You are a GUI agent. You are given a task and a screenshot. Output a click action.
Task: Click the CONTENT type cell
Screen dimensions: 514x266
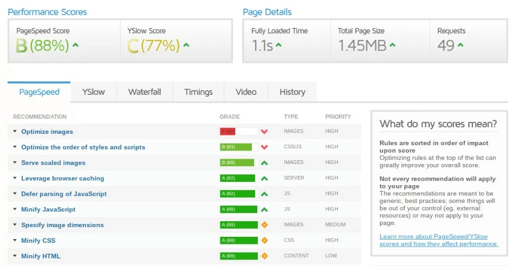pyautogui.click(x=296, y=256)
